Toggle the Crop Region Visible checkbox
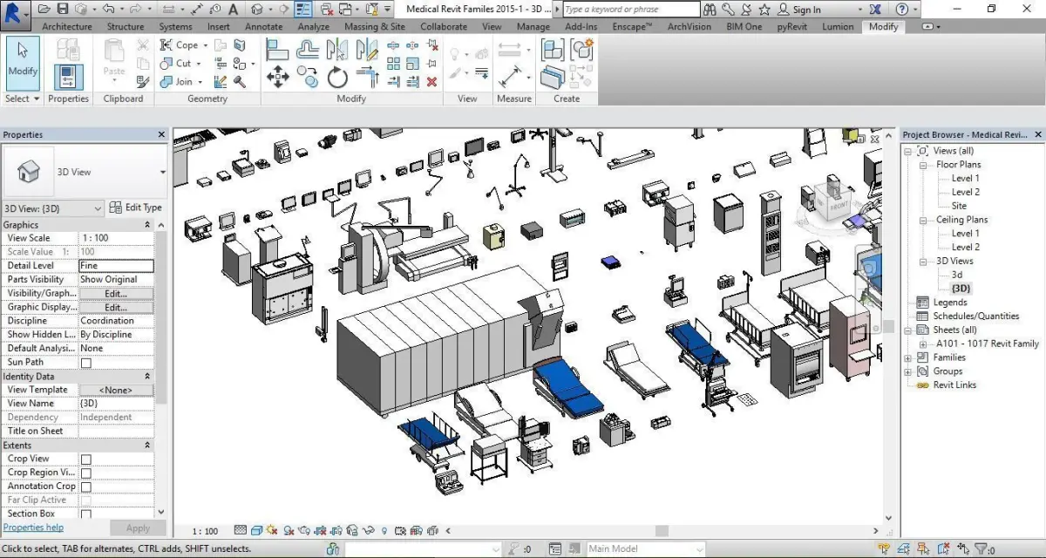 tap(85, 473)
